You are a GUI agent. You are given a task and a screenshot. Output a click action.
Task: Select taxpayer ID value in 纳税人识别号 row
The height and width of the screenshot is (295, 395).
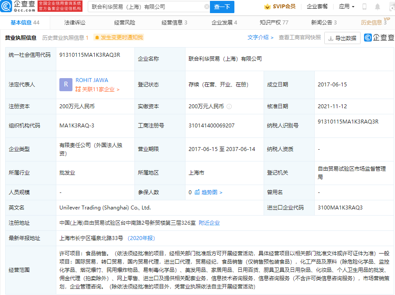(348, 121)
